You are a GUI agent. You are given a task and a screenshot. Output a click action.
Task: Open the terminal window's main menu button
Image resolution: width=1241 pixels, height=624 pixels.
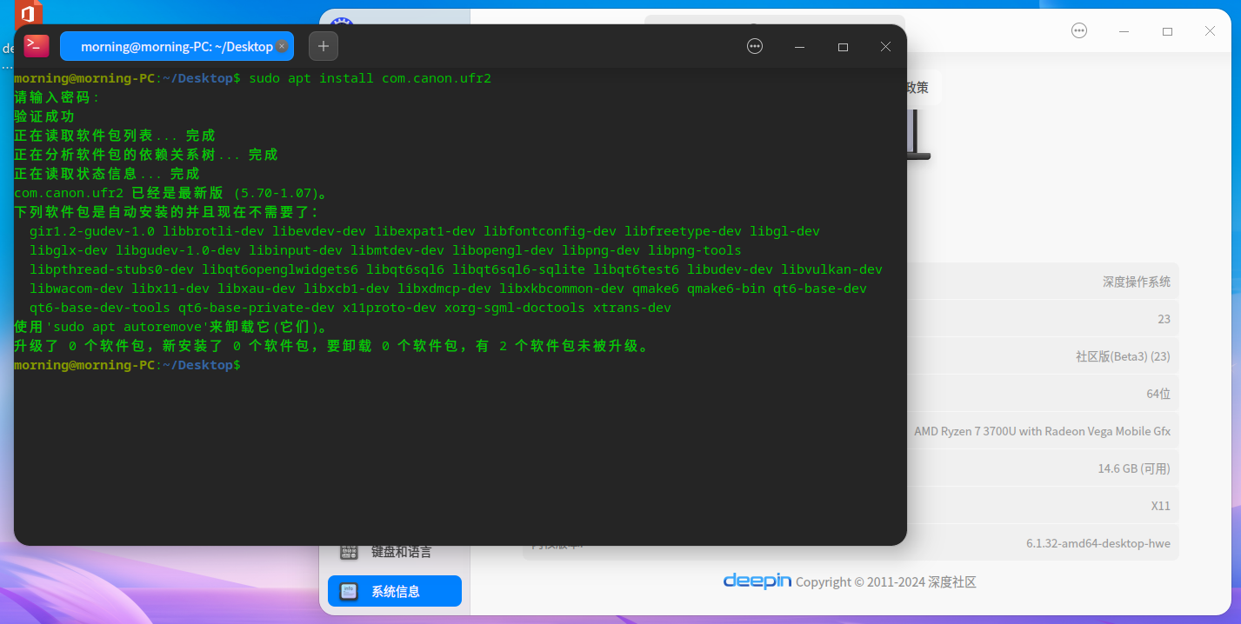click(755, 47)
